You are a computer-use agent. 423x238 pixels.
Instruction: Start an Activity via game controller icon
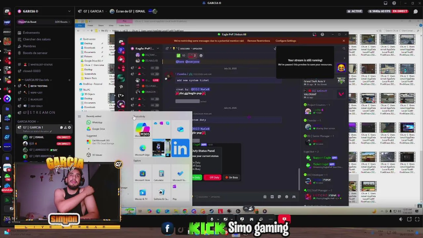point(251,219)
